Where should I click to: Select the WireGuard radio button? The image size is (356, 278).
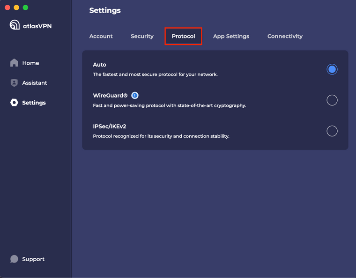click(x=332, y=100)
